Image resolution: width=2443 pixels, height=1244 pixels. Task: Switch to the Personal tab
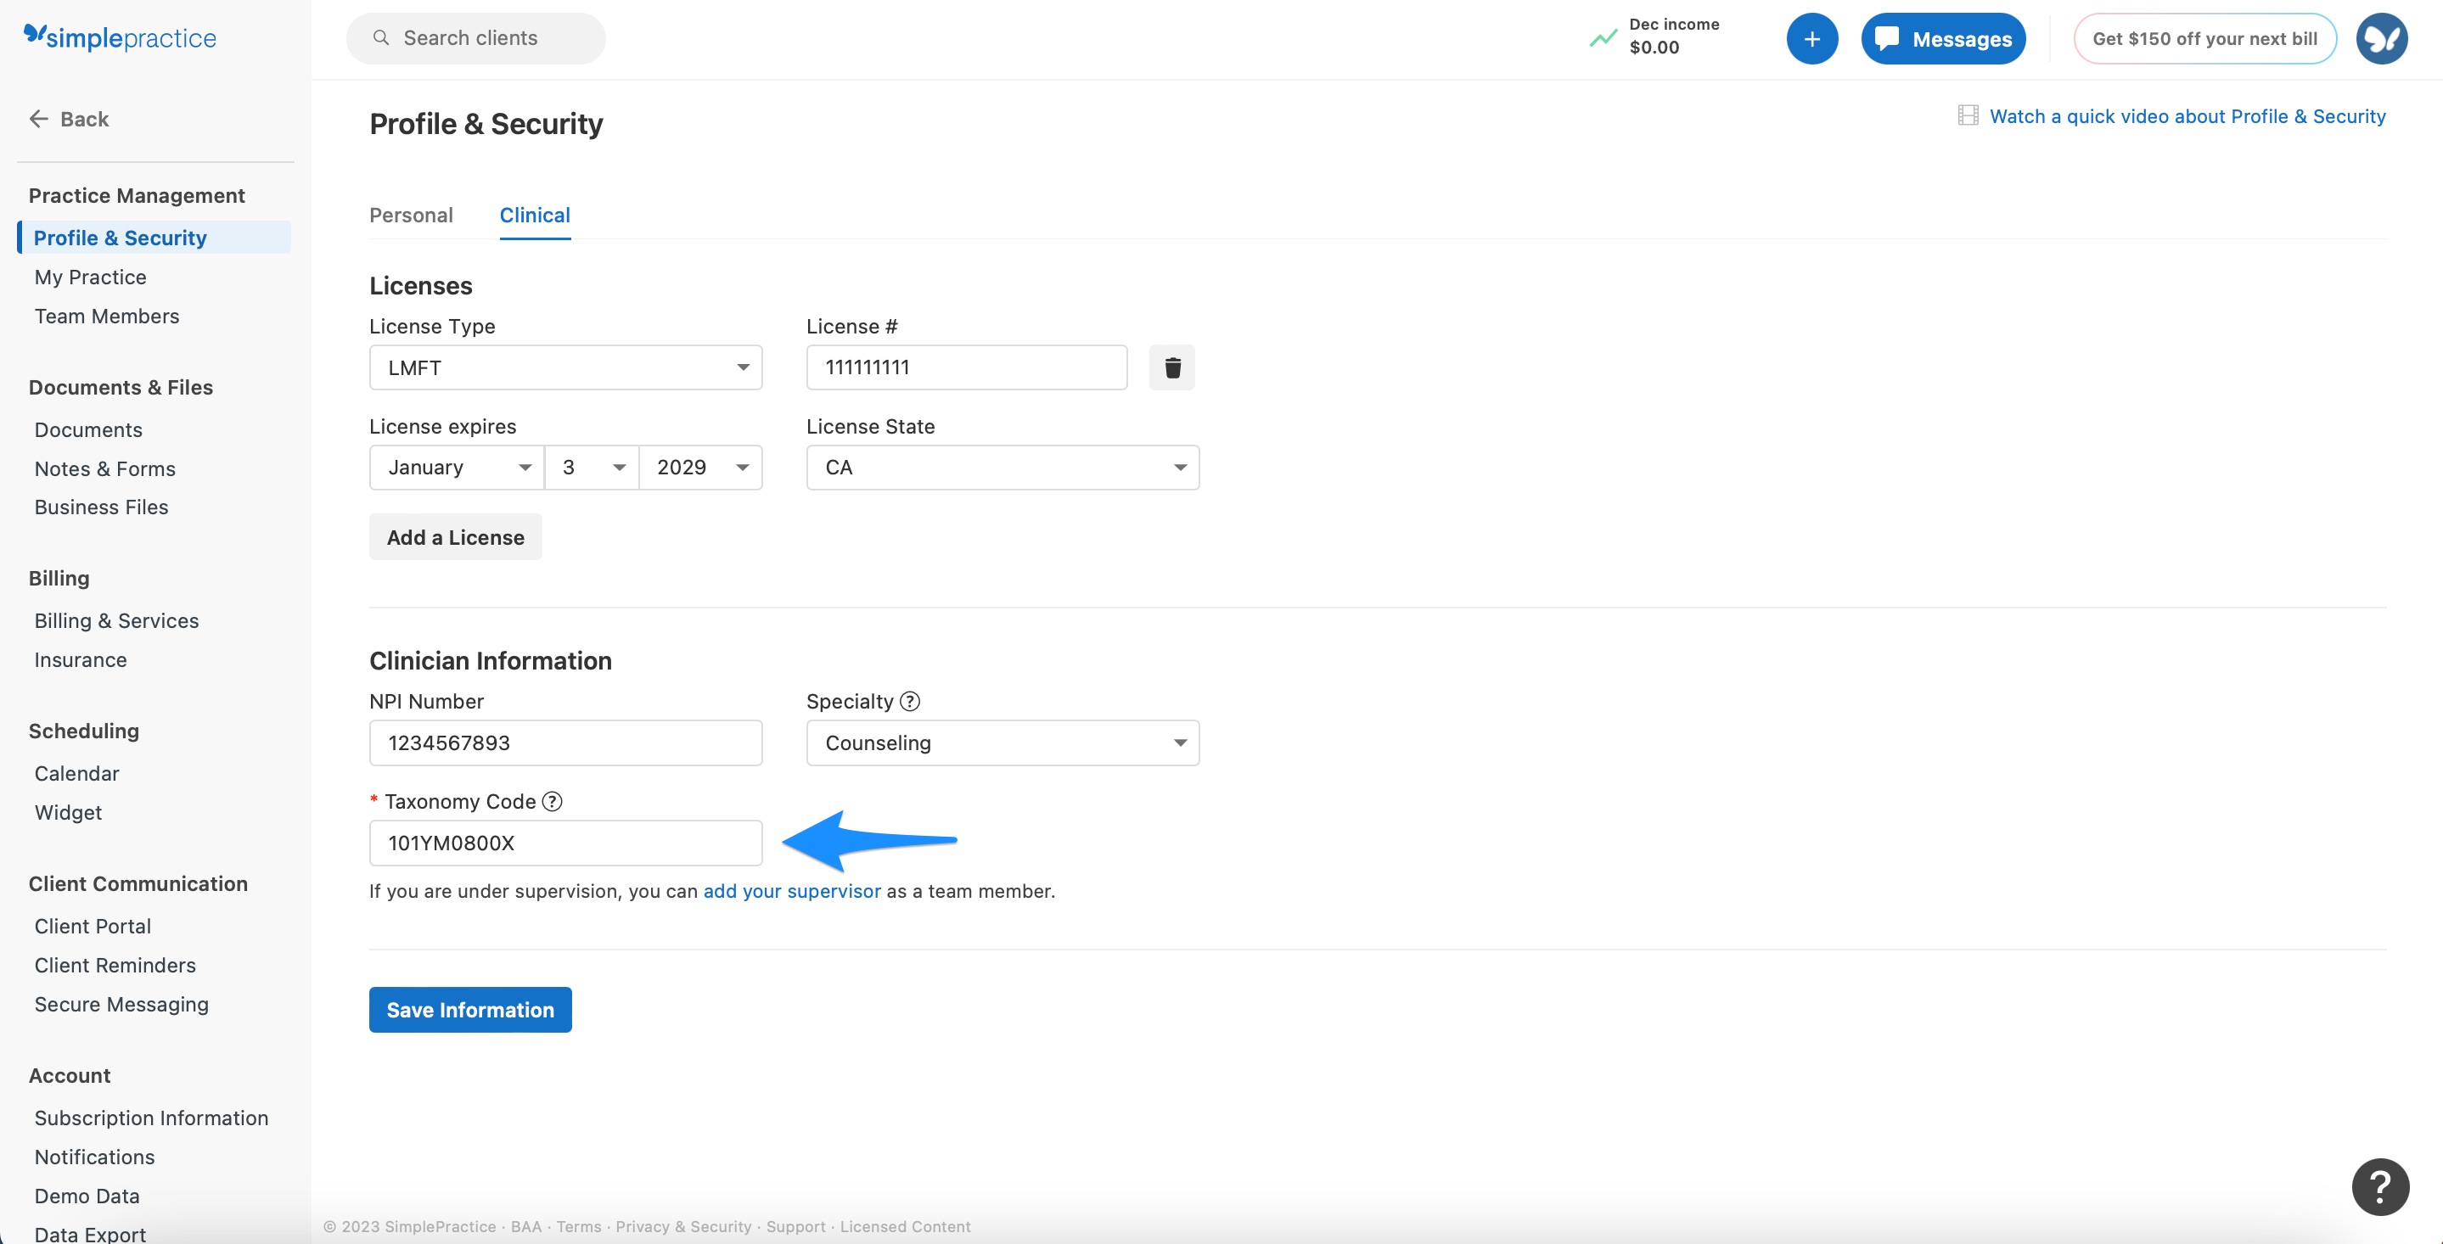pos(411,216)
